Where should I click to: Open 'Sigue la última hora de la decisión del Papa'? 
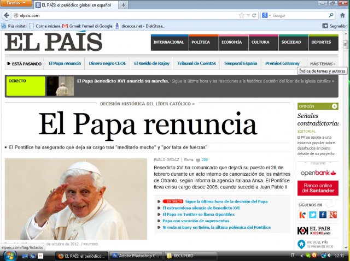point(226,201)
